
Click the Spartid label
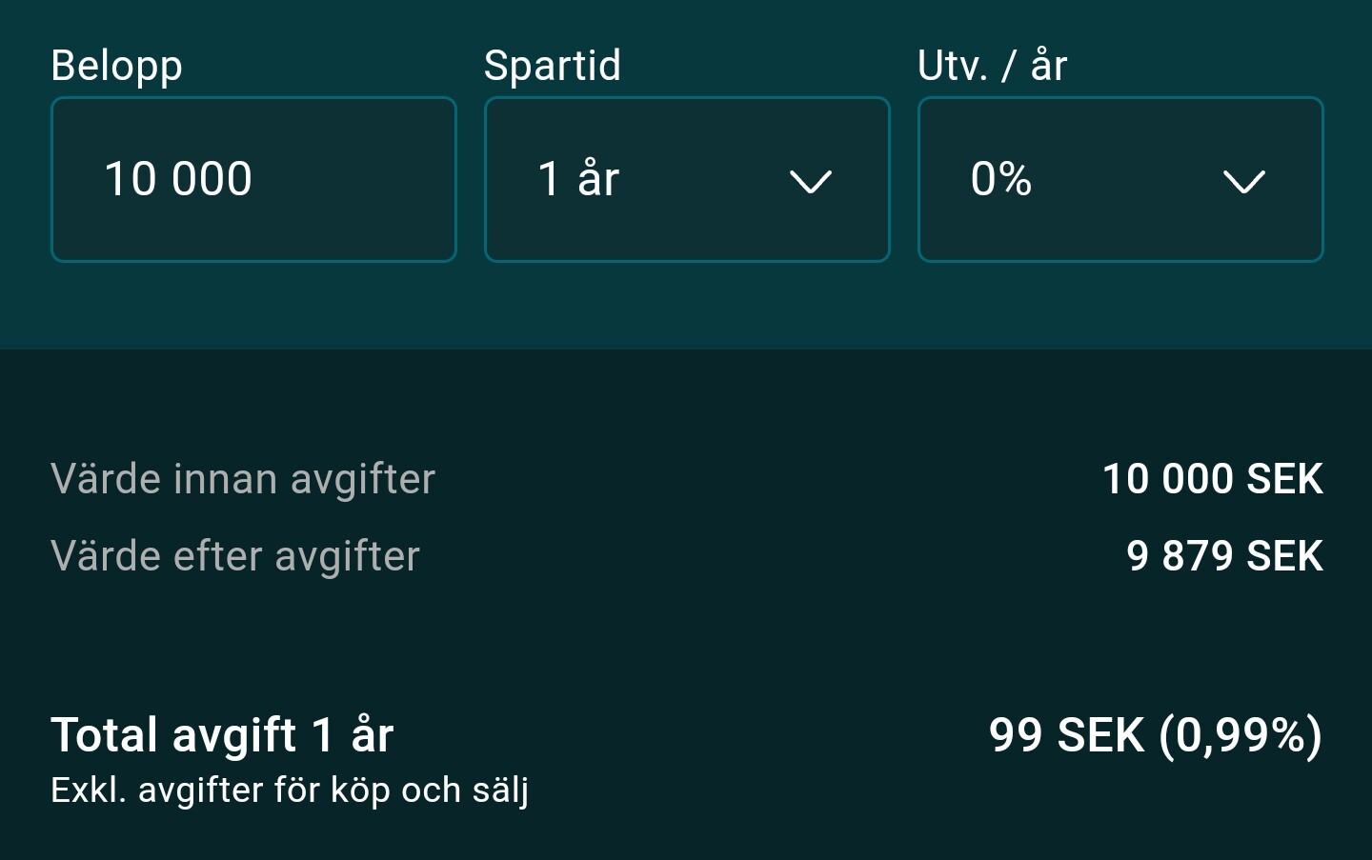552,66
